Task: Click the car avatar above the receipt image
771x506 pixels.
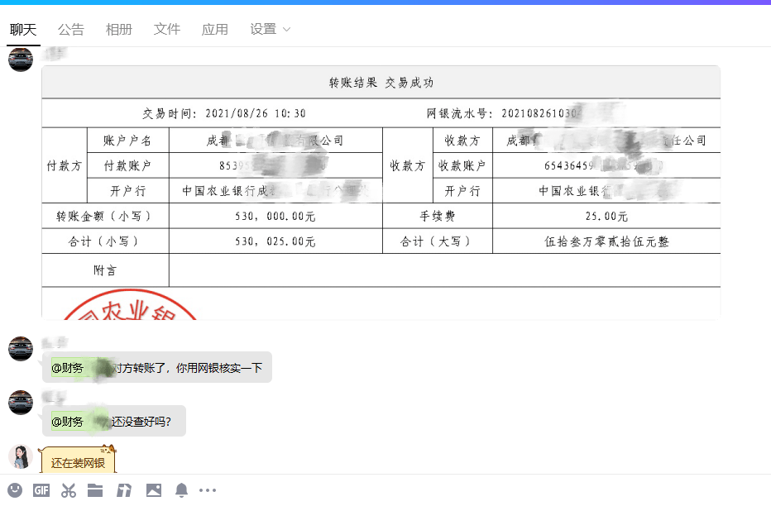Action: click(x=21, y=60)
